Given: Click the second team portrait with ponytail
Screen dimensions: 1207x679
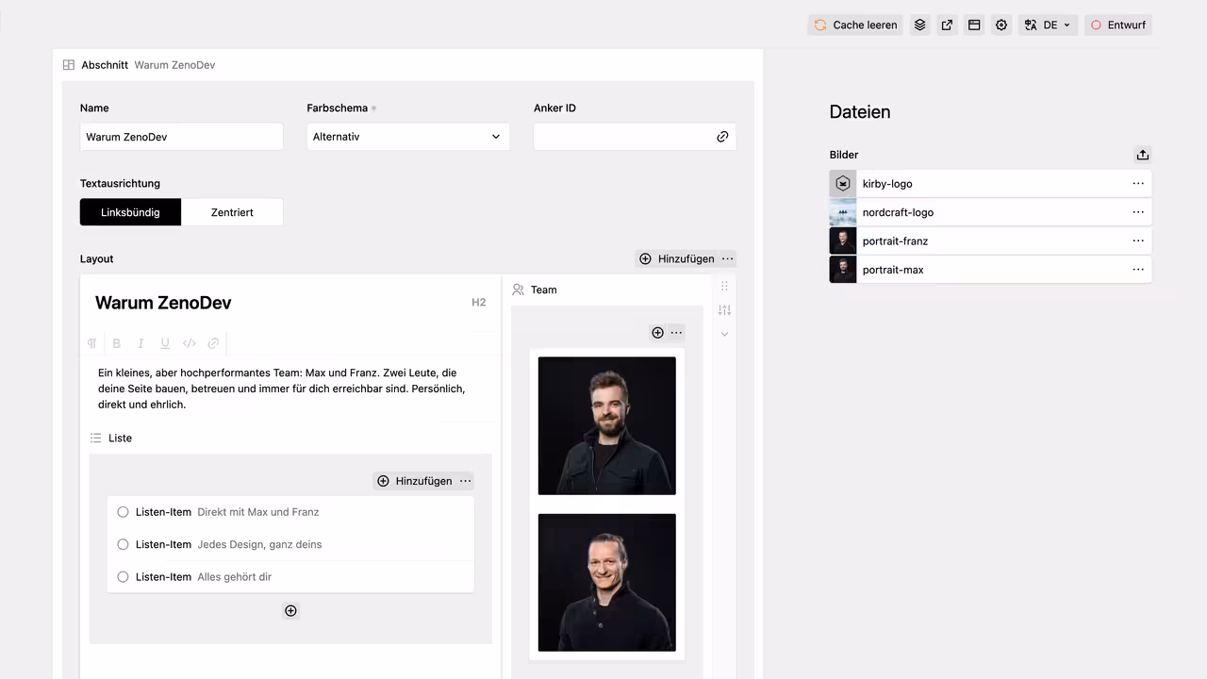Looking at the screenshot, I should (x=607, y=583).
